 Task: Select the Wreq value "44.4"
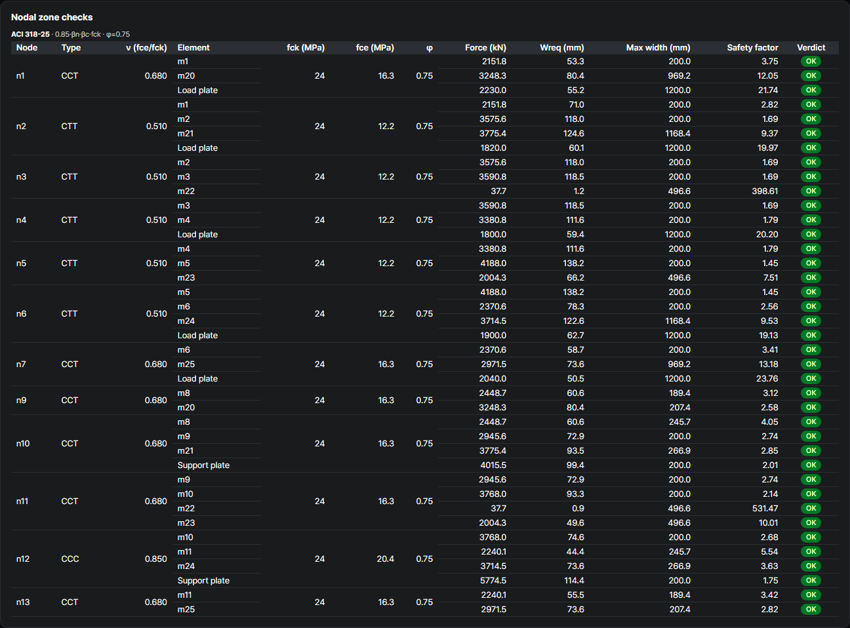575,552
